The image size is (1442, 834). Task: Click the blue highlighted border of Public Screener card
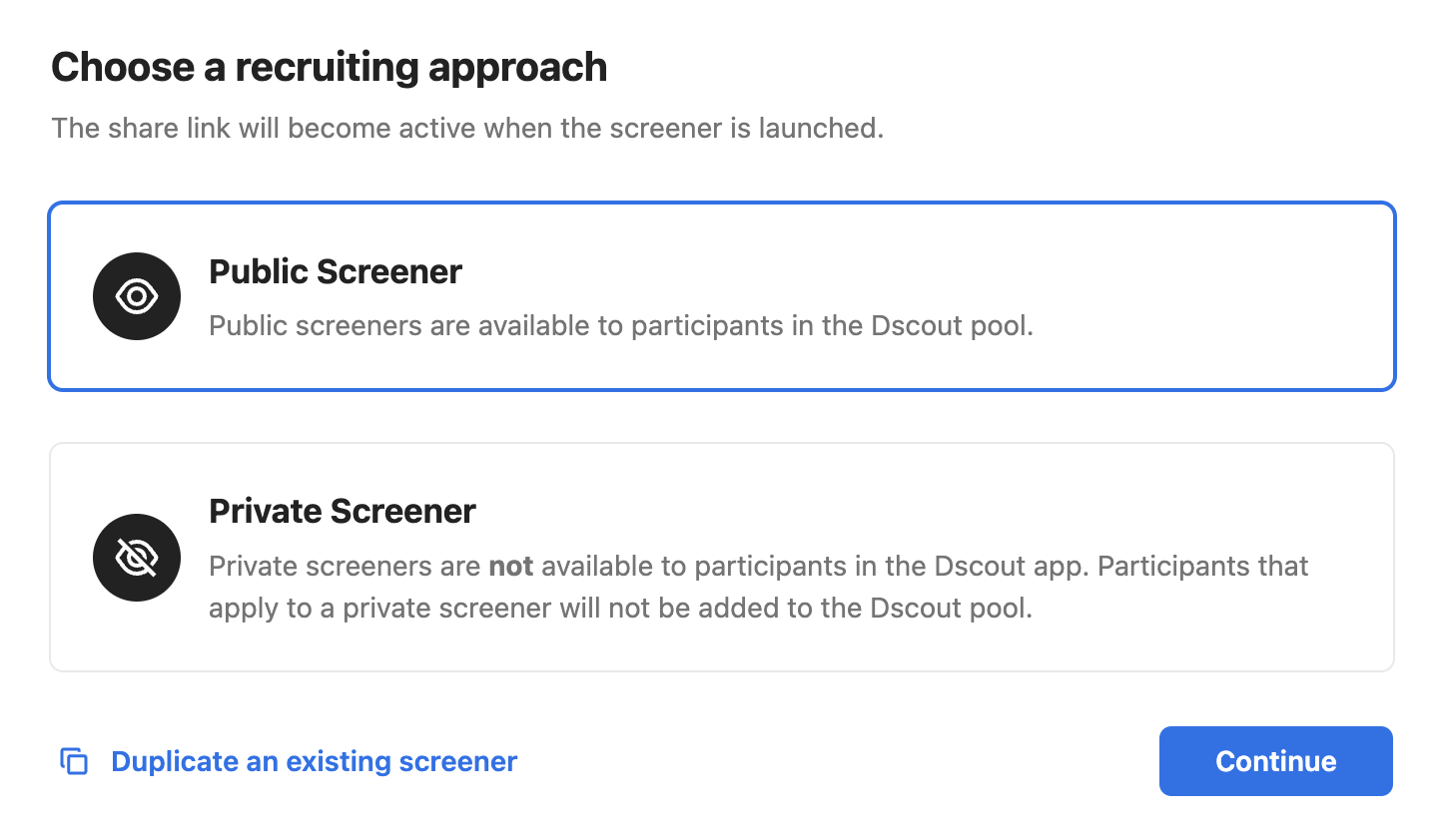[721, 205]
